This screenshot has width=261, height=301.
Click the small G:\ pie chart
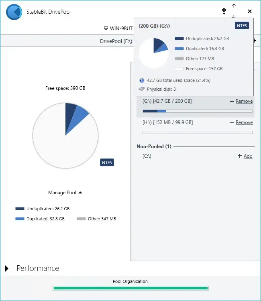point(153,53)
